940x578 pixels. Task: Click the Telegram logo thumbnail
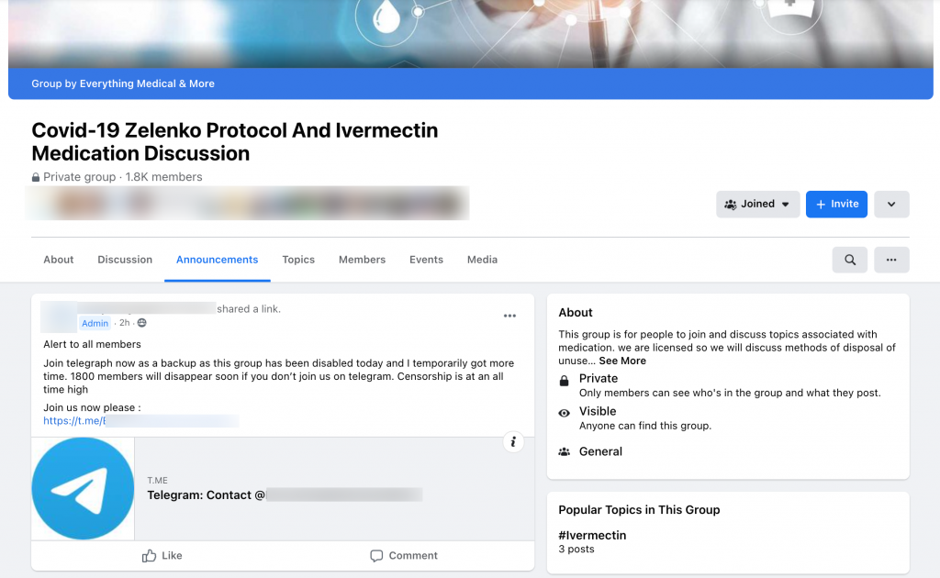(83, 488)
